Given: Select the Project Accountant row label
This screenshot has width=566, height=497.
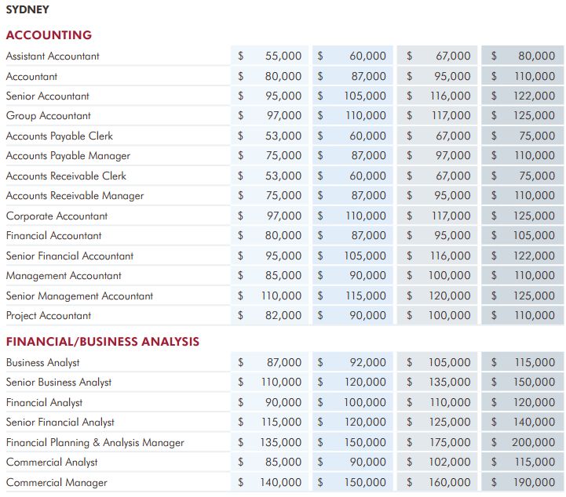Looking at the screenshot, I should [49, 316].
